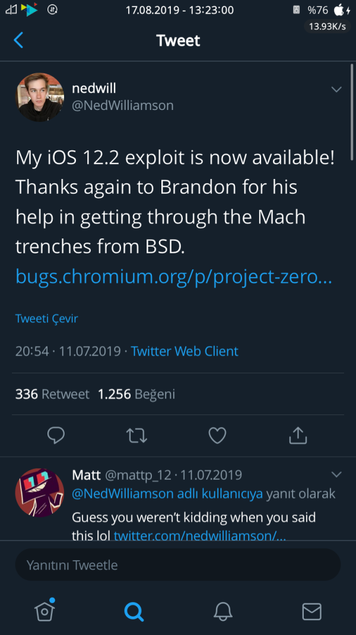This screenshot has height=635, width=356.
Task: Tap the Yanıtını Tweetle reply field
Action: coord(178,565)
